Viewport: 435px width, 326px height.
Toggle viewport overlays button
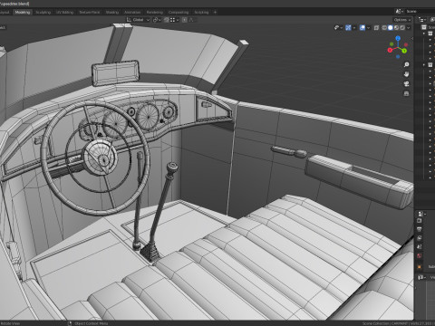[362, 28]
